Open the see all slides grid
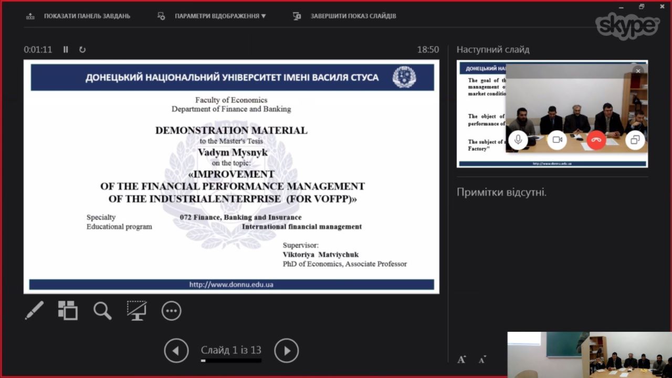 [x=68, y=310]
